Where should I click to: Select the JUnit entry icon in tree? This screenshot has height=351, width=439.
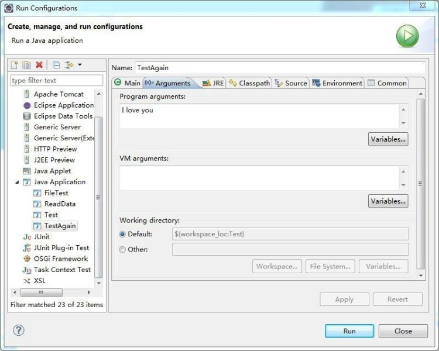click(x=27, y=237)
